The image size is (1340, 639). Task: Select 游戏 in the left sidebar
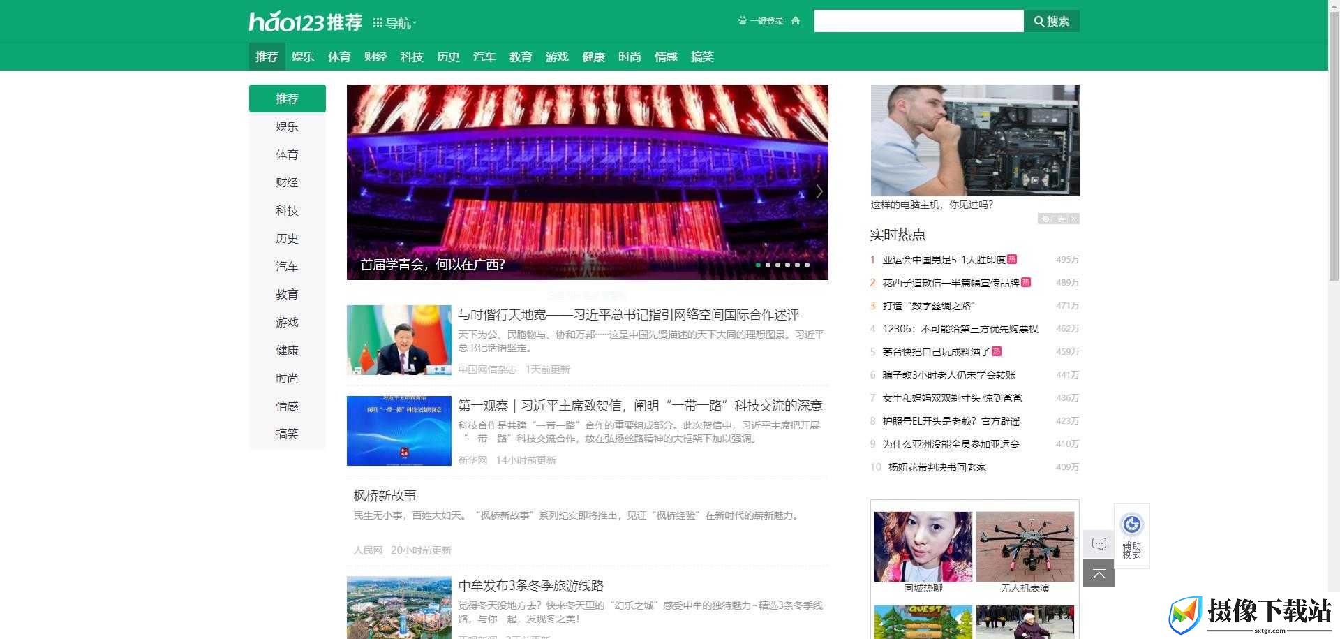coord(288,322)
